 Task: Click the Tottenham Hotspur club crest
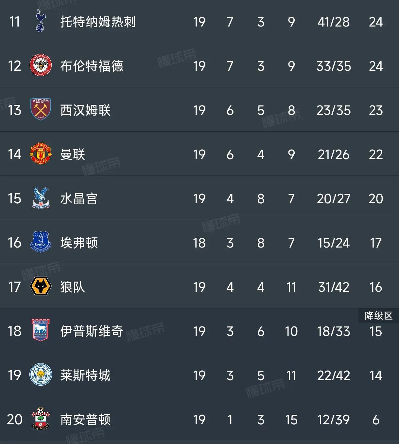pyautogui.click(x=40, y=22)
